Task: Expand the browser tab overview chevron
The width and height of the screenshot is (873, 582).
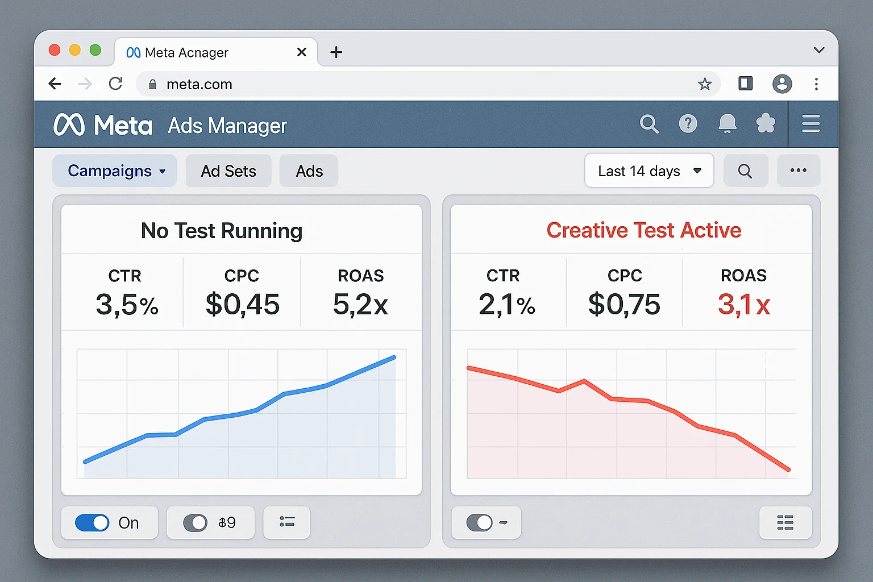Action: tap(819, 50)
